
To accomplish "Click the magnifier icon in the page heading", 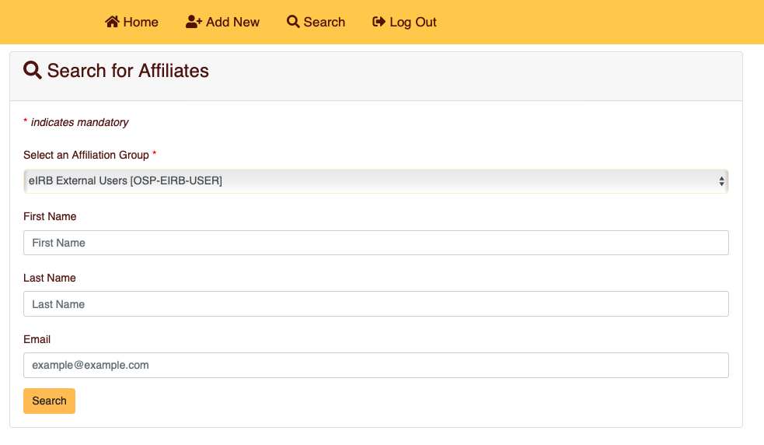I will 33,71.
